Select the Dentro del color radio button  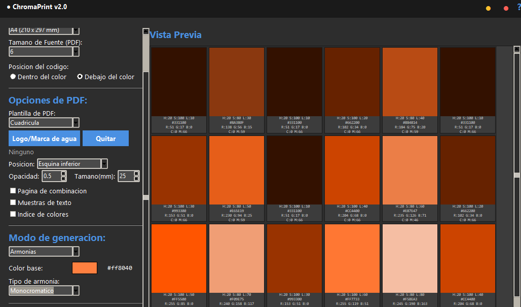pos(13,77)
